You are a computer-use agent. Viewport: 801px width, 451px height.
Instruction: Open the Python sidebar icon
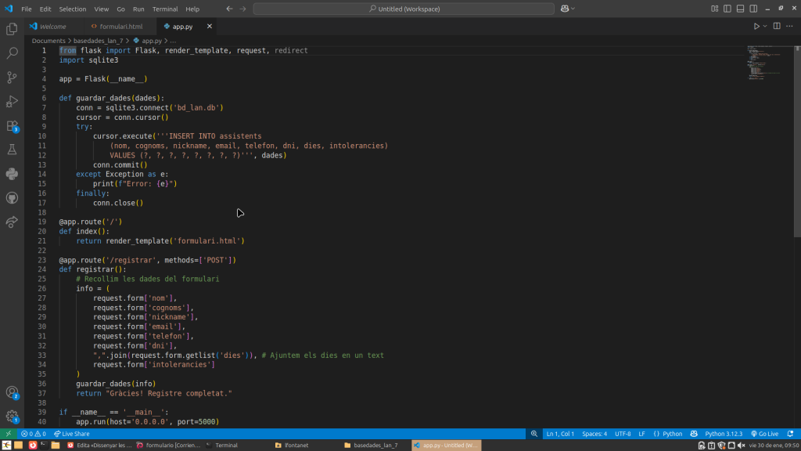[x=12, y=174]
